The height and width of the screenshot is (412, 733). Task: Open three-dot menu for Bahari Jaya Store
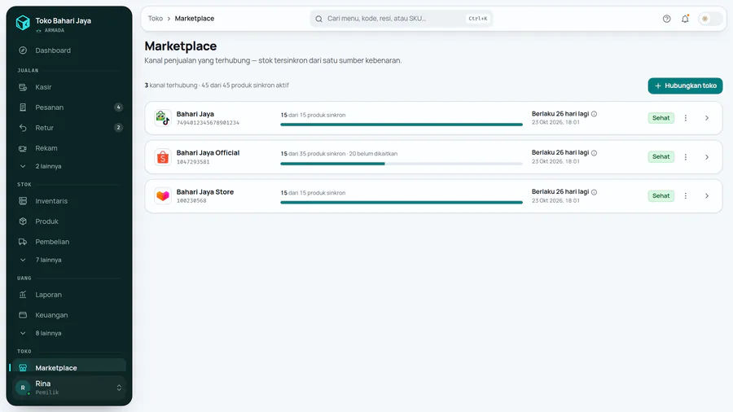coord(685,195)
